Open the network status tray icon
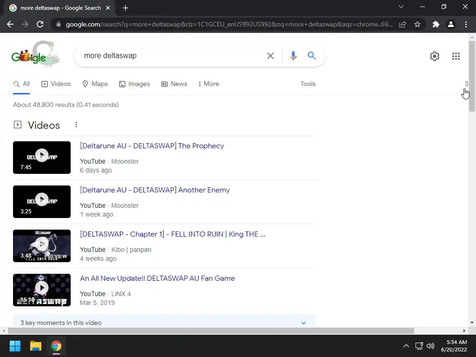This screenshot has height=357, width=476. point(419,346)
